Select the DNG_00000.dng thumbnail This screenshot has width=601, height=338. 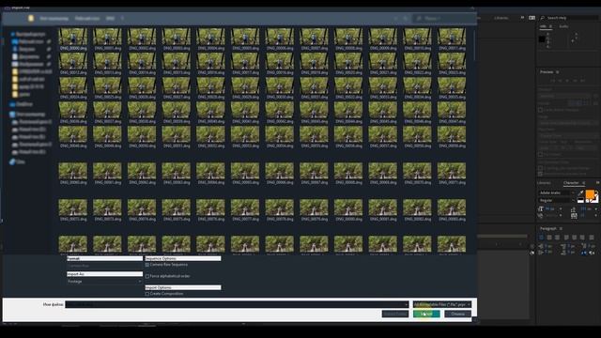pyautogui.click(x=73, y=38)
